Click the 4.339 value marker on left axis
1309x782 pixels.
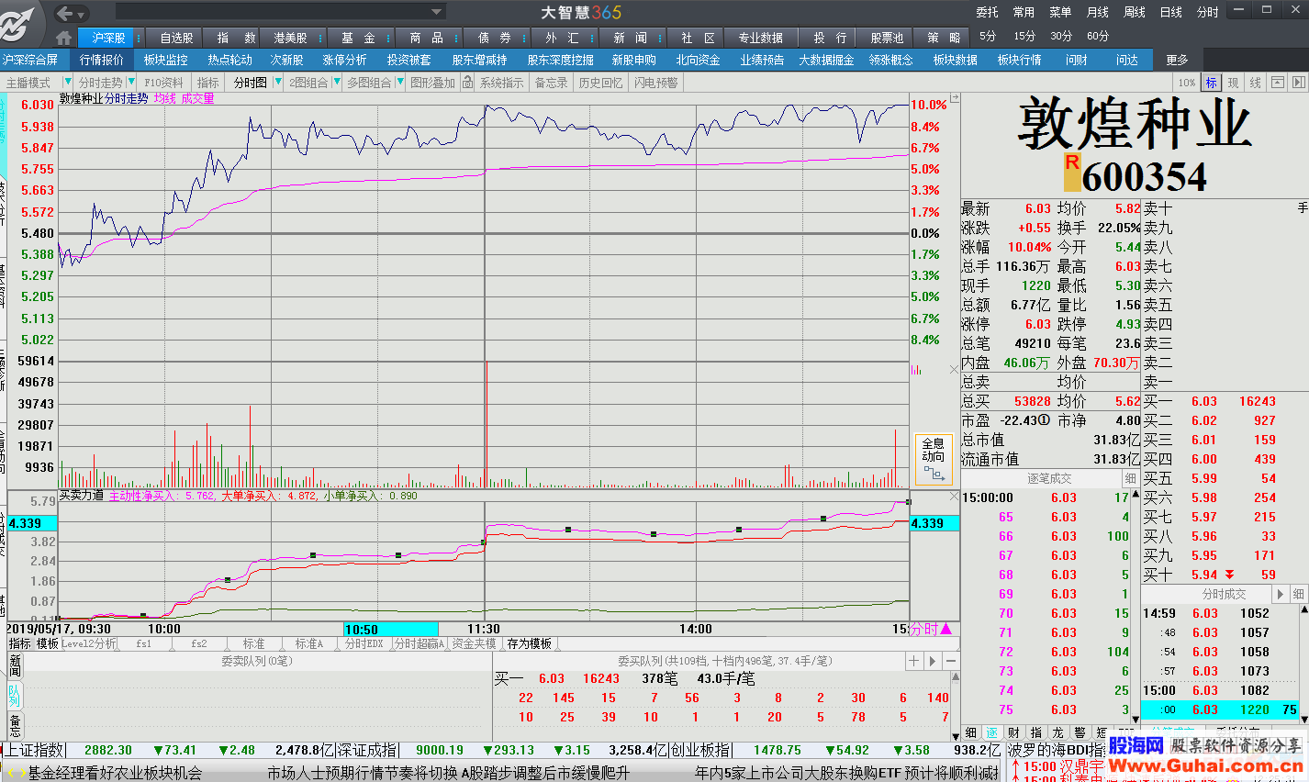[x=31, y=523]
